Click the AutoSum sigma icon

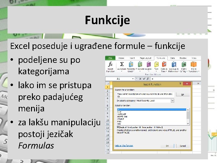click(122, 64)
